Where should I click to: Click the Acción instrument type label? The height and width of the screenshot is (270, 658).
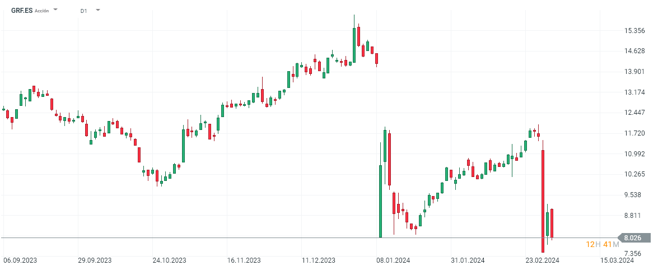pyautogui.click(x=42, y=11)
